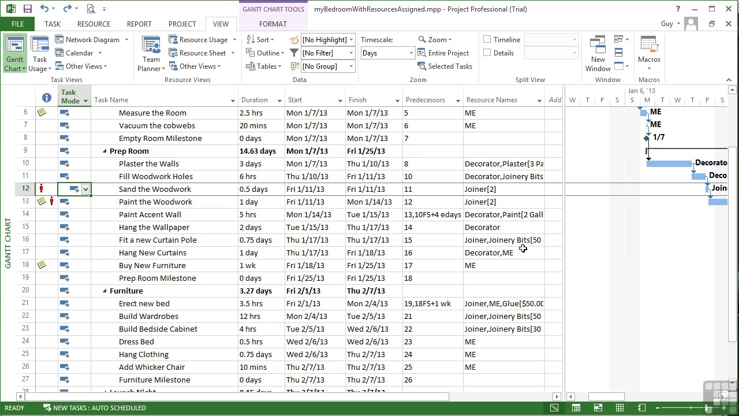Screen dimensions: 739x416
Task: Open the No Highlight combo box
Action: pos(328,39)
